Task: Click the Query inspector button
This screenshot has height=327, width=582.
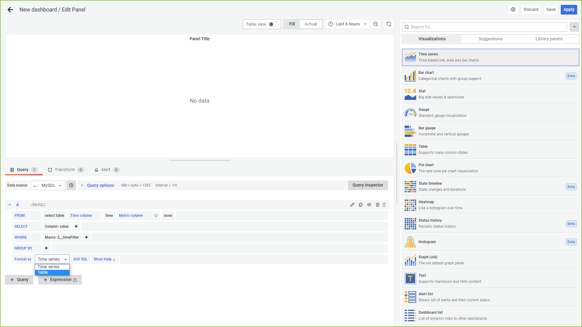Action: tap(367, 185)
